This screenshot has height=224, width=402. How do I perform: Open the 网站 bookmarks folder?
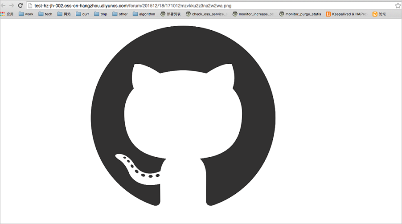tap(64, 14)
